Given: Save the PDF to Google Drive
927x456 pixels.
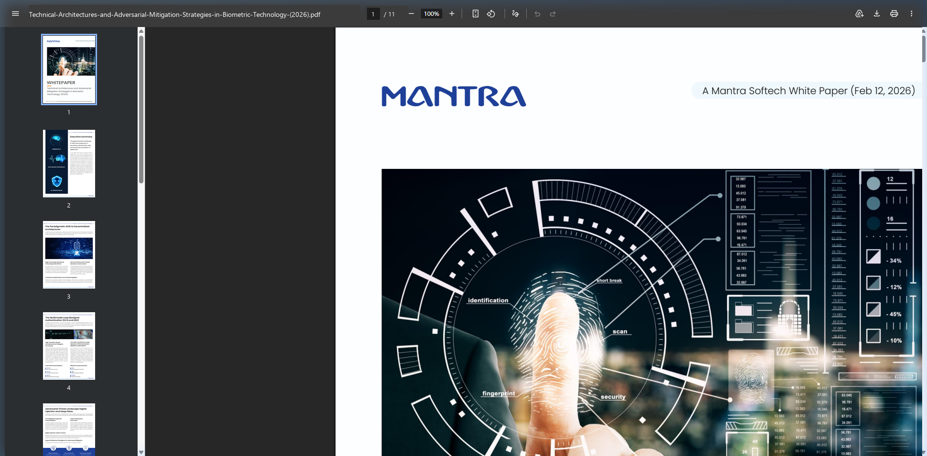Looking at the screenshot, I should pyautogui.click(x=859, y=14).
